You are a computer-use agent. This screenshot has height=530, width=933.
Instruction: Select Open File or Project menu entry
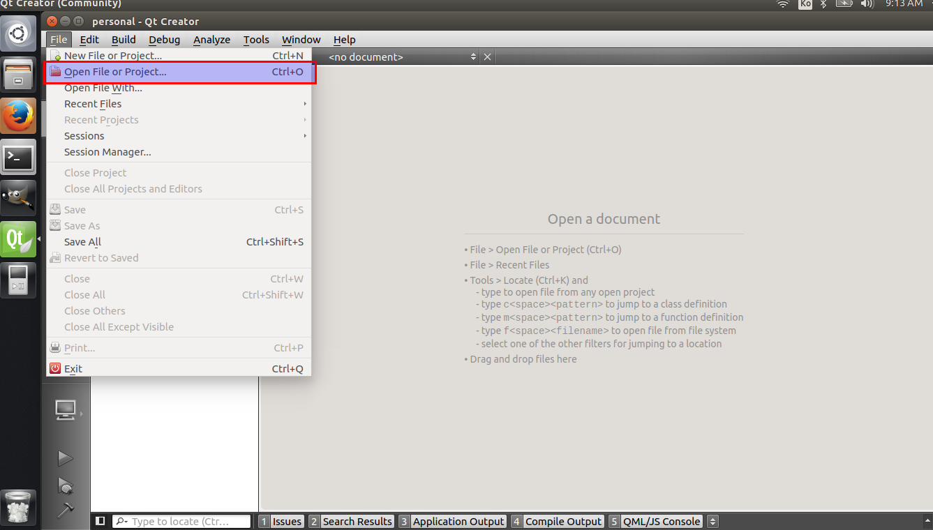[178, 72]
